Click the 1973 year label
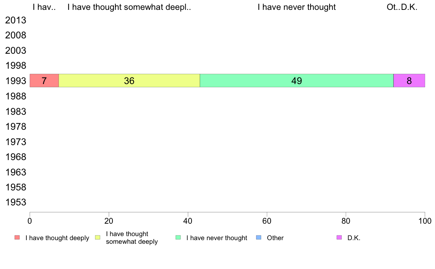 [16, 142]
